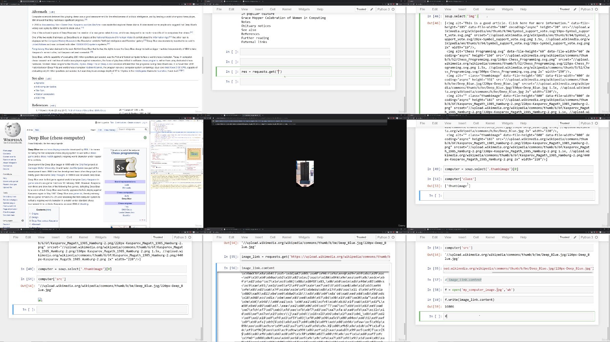Open File menu in requests.get notebook

[x=219, y=9]
